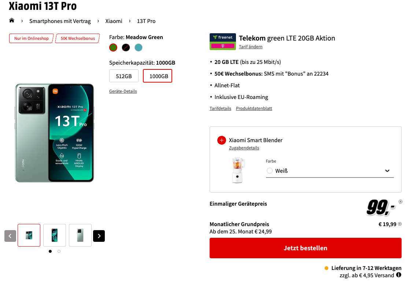Select 1000GB storage option
The width and height of the screenshot is (406, 282).
158,76
